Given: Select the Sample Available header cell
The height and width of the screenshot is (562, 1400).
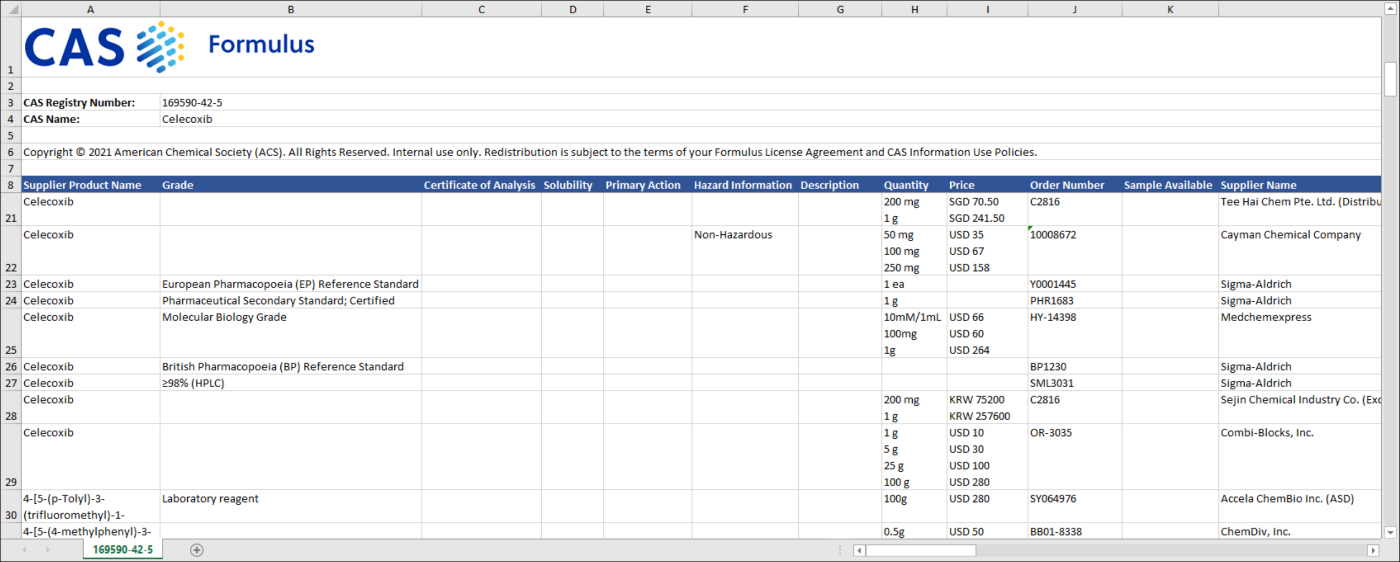Looking at the screenshot, I should point(1170,185).
